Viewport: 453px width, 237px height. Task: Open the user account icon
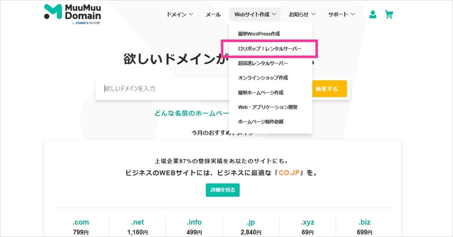tap(373, 15)
